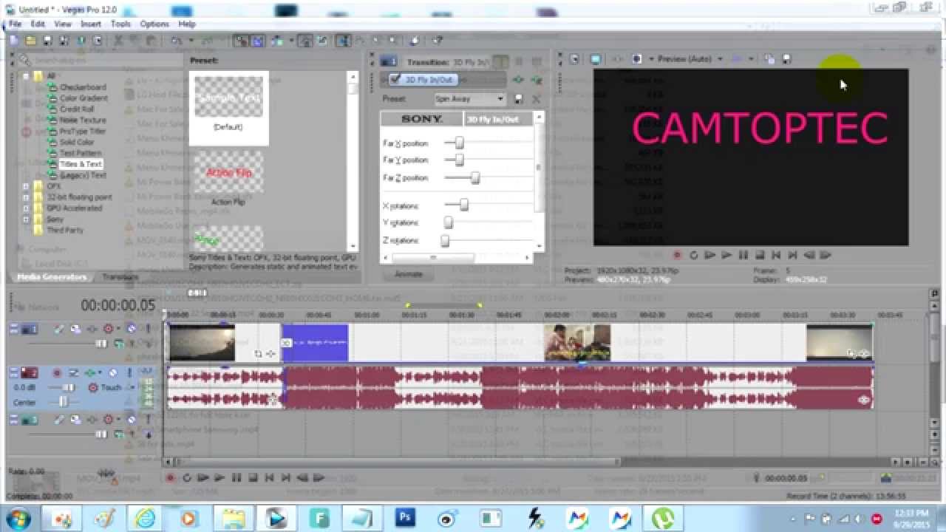
Task: Mute the audio track
Action: pyautogui.click(x=113, y=373)
